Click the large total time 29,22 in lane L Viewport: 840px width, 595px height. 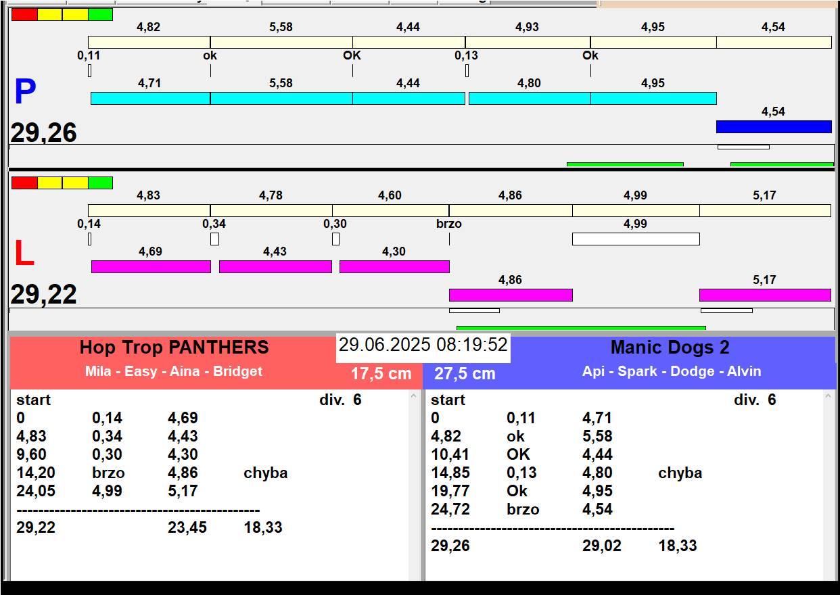click(43, 295)
